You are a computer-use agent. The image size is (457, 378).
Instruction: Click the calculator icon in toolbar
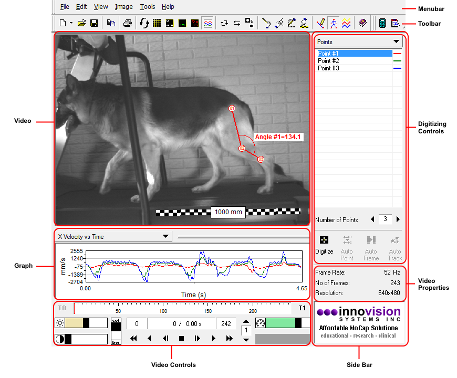point(382,23)
